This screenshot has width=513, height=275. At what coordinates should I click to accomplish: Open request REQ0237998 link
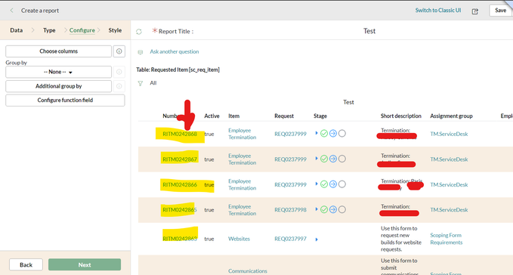click(291, 210)
